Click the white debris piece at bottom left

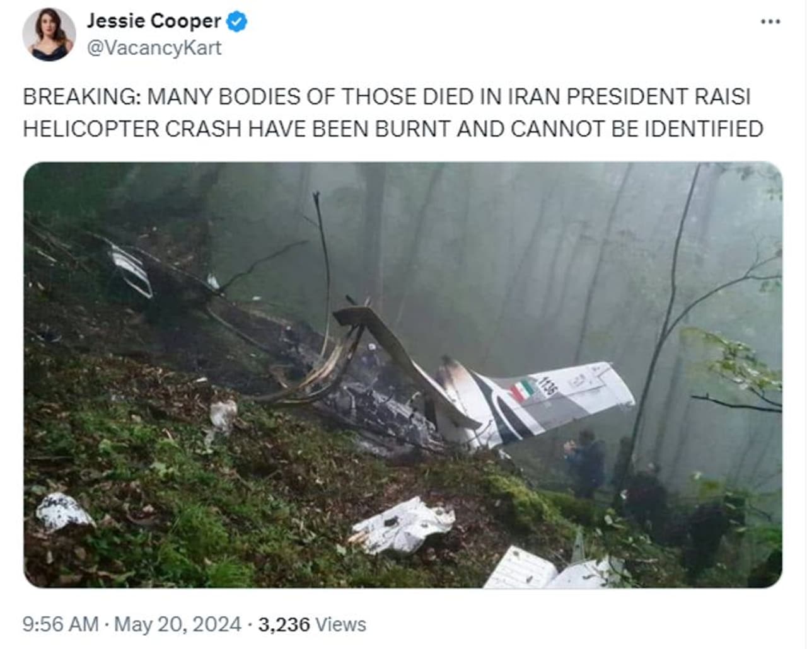tap(64, 512)
